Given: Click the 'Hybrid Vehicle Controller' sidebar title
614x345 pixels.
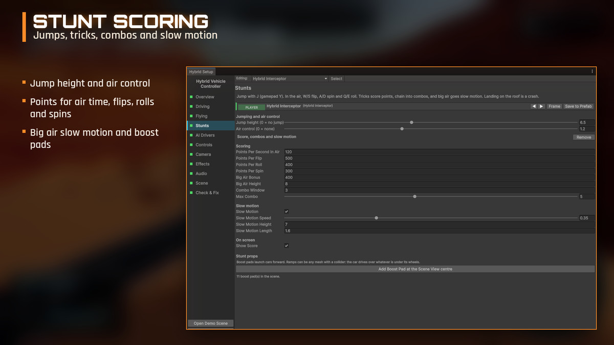Looking at the screenshot, I should 211,84.
